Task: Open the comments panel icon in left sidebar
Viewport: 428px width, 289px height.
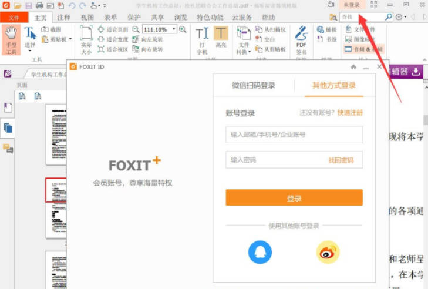Action: (x=8, y=149)
